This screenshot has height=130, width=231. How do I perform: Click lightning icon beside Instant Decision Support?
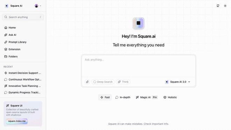pos(6,73)
